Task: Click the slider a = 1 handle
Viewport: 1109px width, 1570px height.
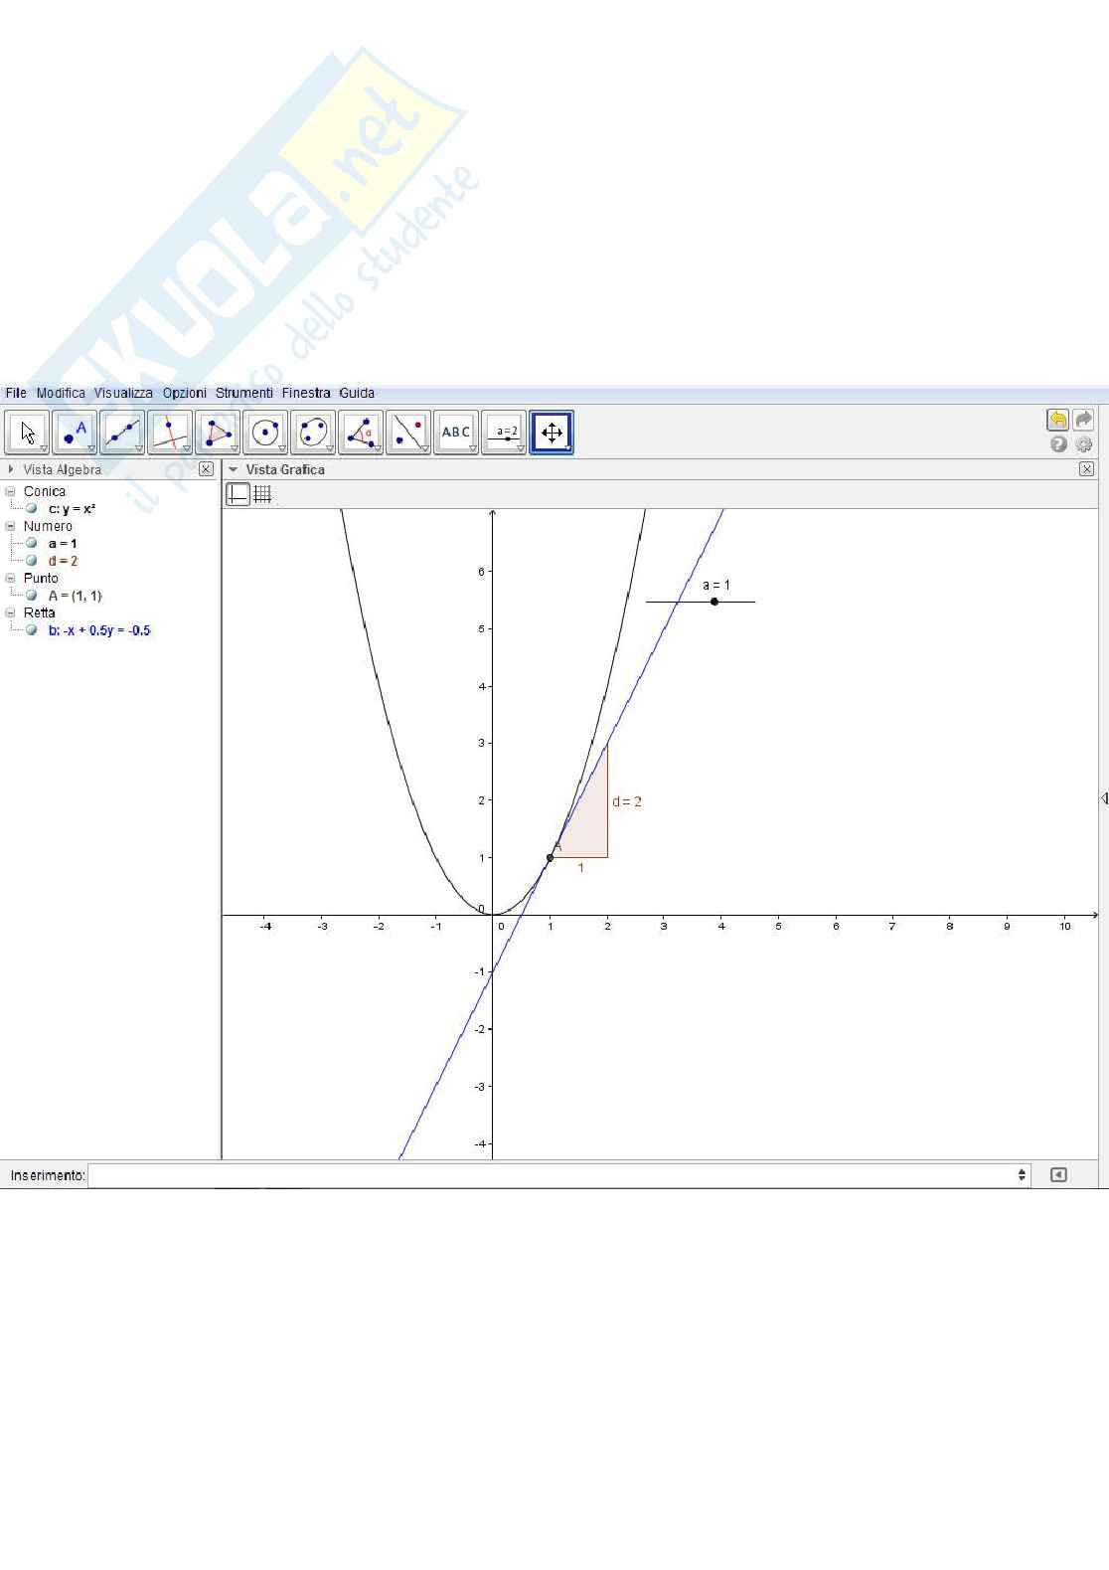Action: [714, 602]
